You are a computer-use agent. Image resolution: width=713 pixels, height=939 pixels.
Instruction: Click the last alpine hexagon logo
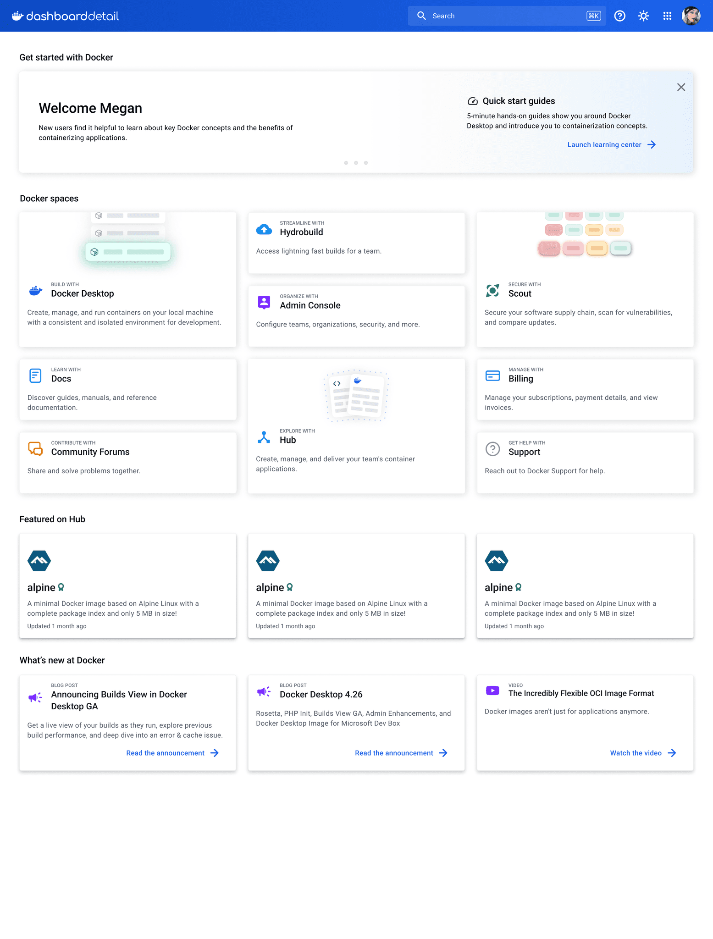coord(497,561)
